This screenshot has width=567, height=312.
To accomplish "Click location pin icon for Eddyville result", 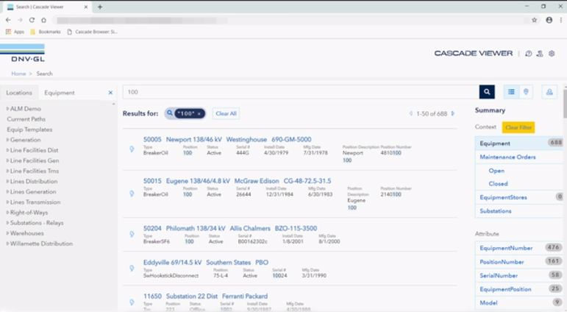I will click(132, 268).
